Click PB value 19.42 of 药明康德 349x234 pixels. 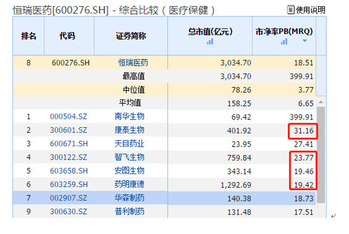304,185
